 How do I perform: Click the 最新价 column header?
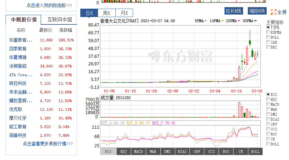pyautogui.click(x=46, y=30)
